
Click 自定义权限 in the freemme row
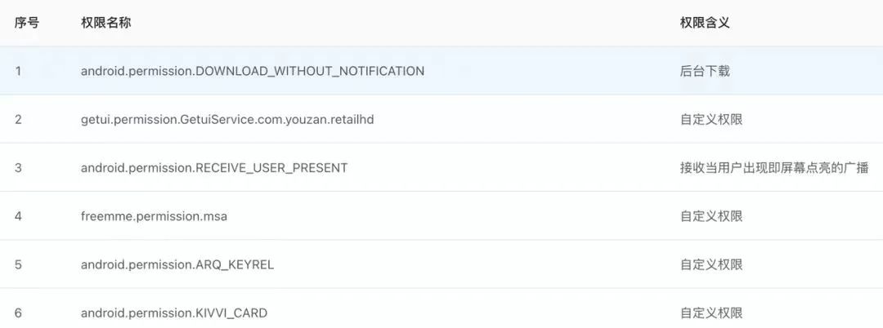tap(711, 216)
